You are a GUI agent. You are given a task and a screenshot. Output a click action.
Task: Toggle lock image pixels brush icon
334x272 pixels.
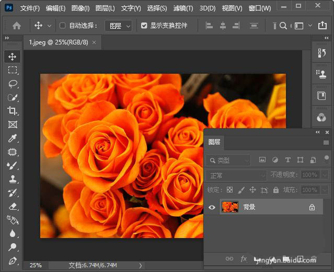point(241,190)
